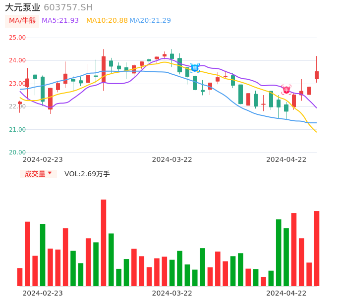This screenshot has height=300, width=340.
Task: Open the 成交量 indicator dropdown
Action: (38, 174)
